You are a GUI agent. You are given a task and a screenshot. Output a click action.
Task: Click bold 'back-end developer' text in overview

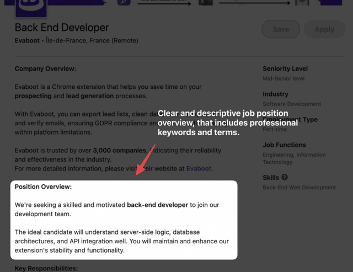(157, 205)
